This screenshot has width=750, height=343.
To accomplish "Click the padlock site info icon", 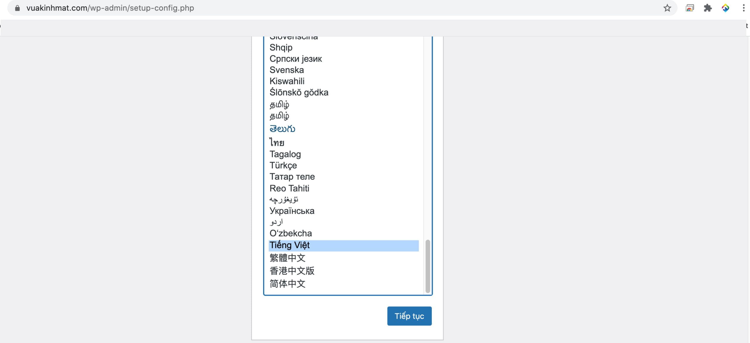I will tap(17, 8).
